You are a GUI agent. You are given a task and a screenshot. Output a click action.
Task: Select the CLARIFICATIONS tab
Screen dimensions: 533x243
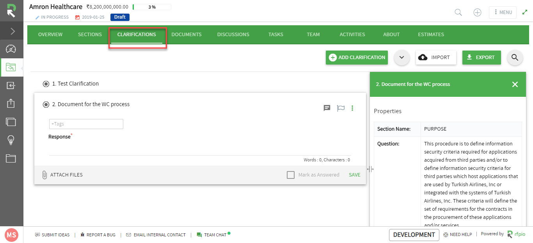pos(137,35)
